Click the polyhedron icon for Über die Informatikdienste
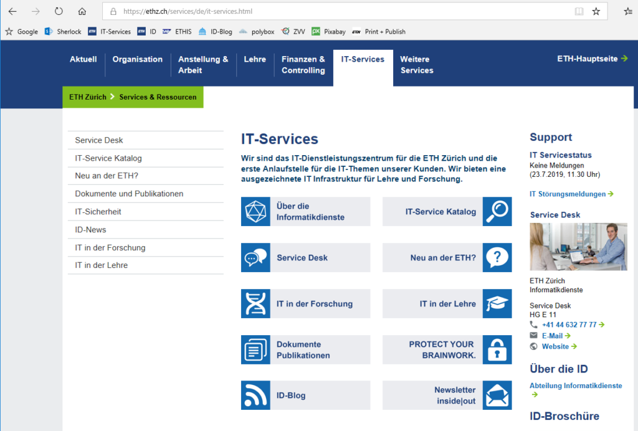The image size is (638, 431). point(255,211)
